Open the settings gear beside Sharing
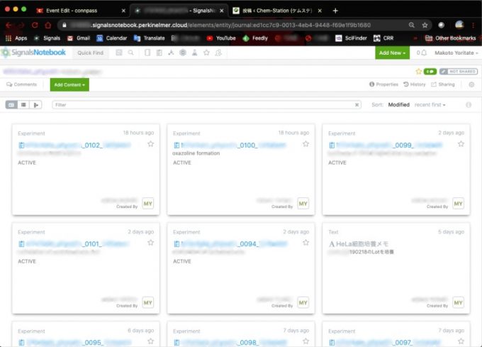 coord(471,84)
